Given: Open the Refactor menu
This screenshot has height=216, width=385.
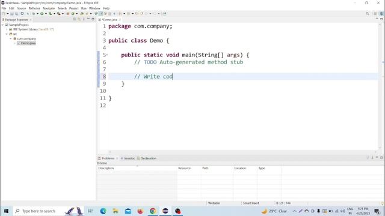Looking at the screenshot, I should 34,8.
